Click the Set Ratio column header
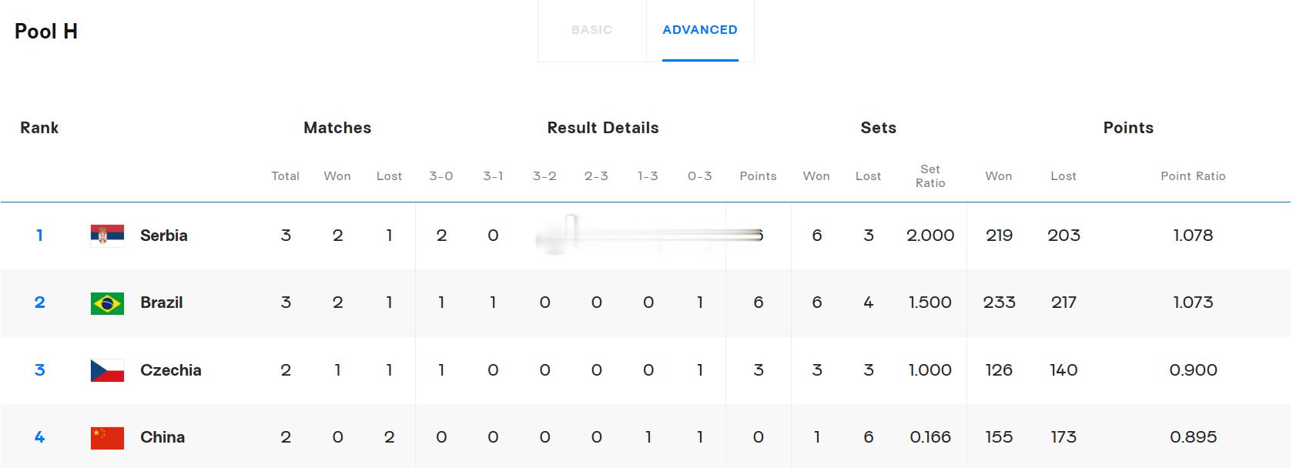The width and height of the screenshot is (1293, 468). (930, 176)
